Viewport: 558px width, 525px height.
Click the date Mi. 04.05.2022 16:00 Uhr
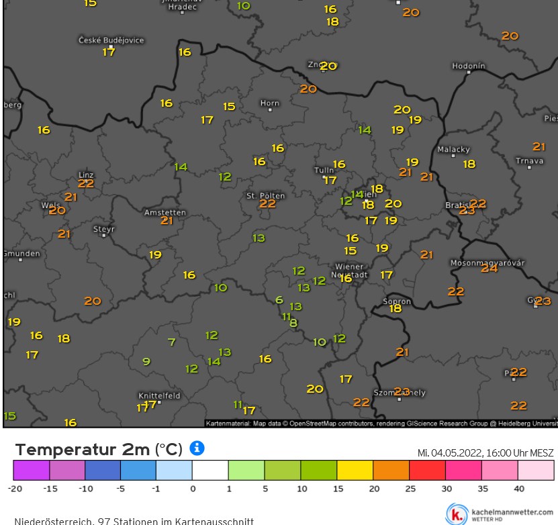[485, 453]
